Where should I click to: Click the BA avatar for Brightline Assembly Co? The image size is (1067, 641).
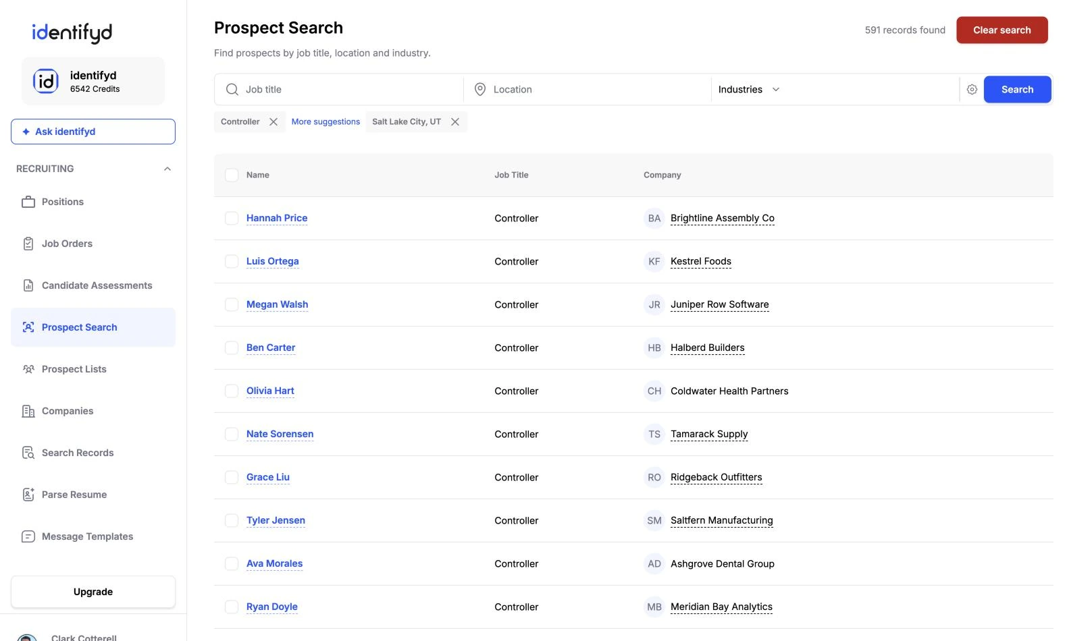coord(654,218)
